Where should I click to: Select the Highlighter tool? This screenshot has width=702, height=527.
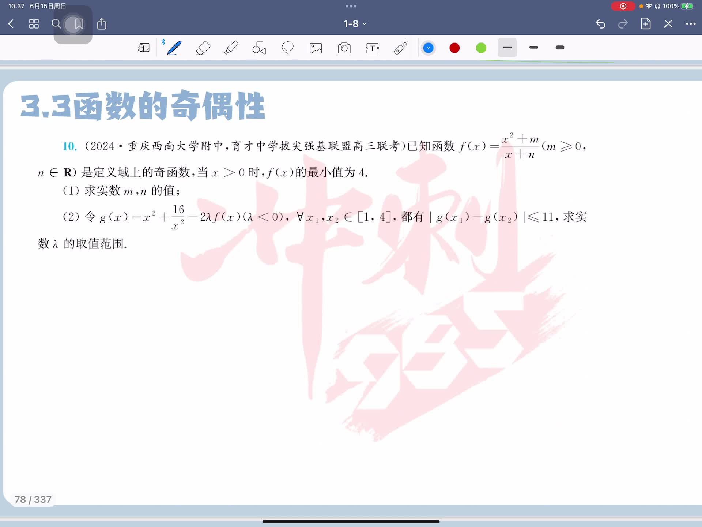coord(231,48)
